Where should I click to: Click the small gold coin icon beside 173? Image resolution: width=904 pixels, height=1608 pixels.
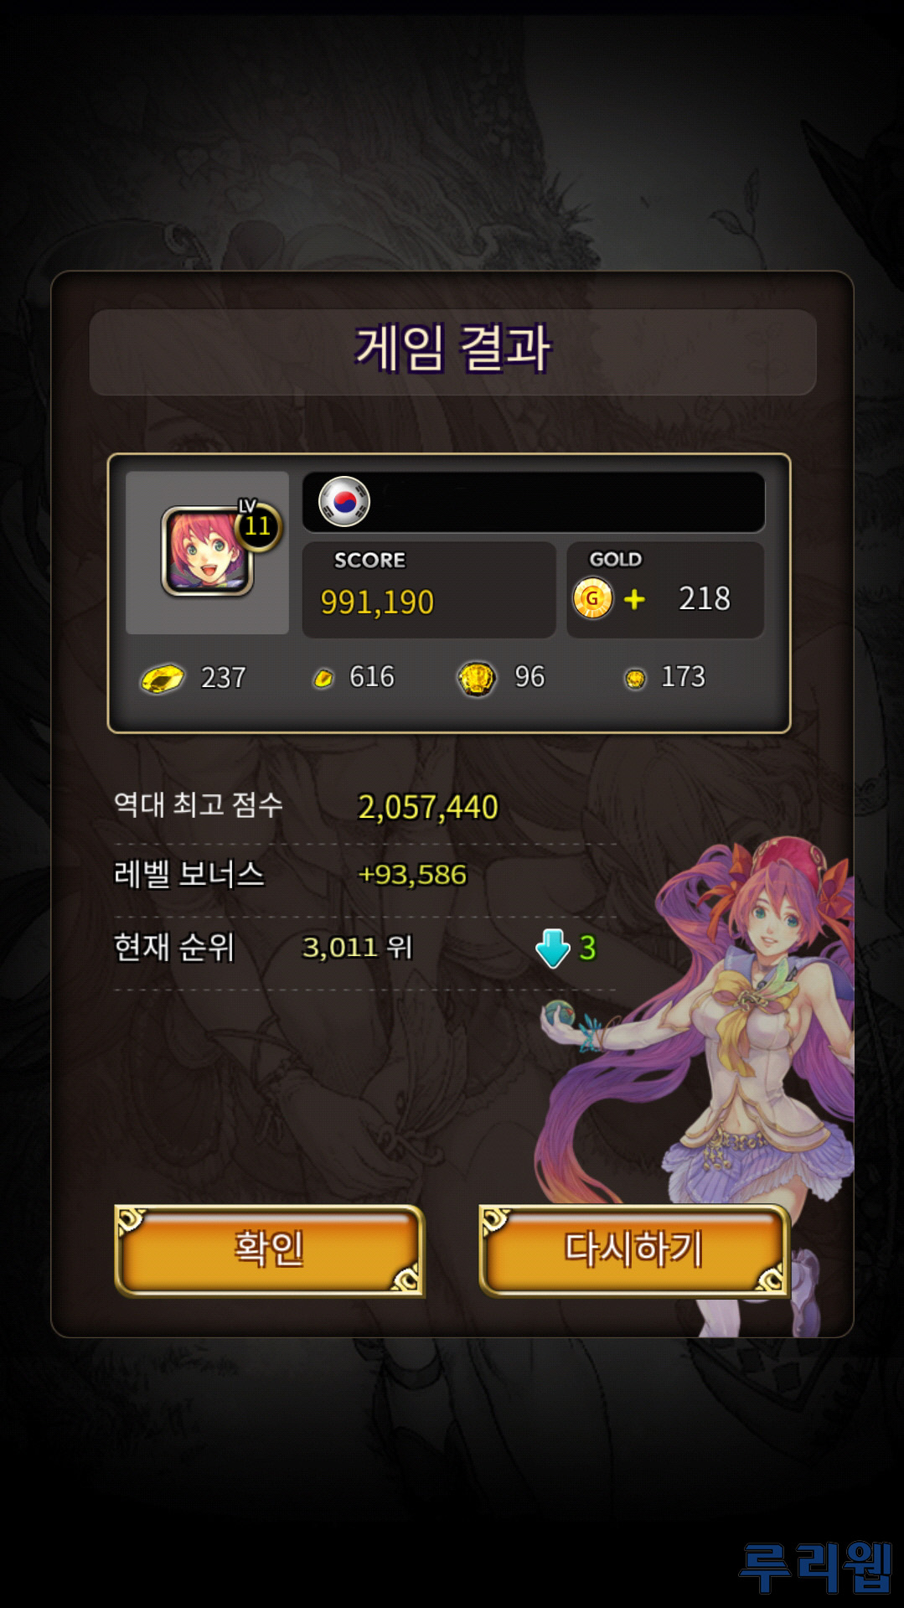pyautogui.click(x=635, y=679)
